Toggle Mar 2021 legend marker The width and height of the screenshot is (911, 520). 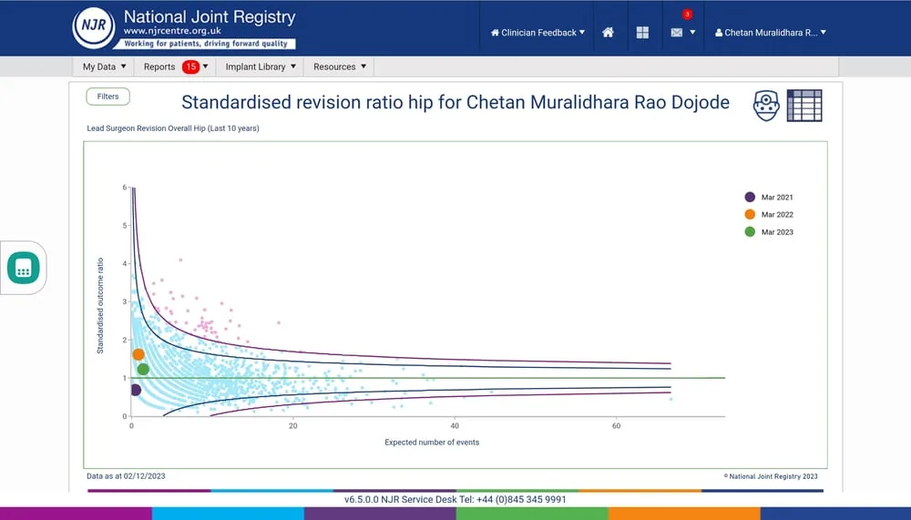[x=750, y=197]
